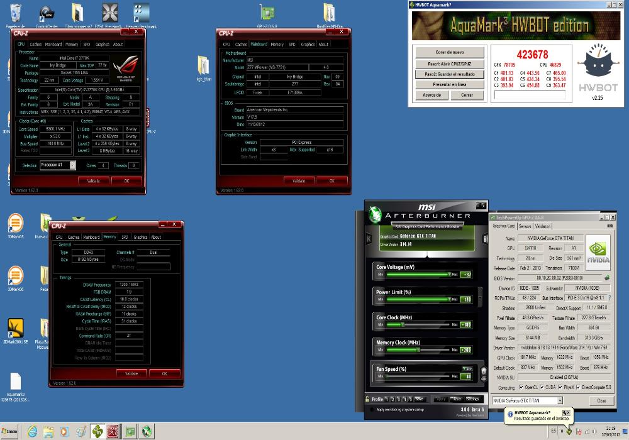The width and height of the screenshot is (629, 440).
Task: Toggle the PhysX checkbox in GPU-Z
Action: pos(560,387)
